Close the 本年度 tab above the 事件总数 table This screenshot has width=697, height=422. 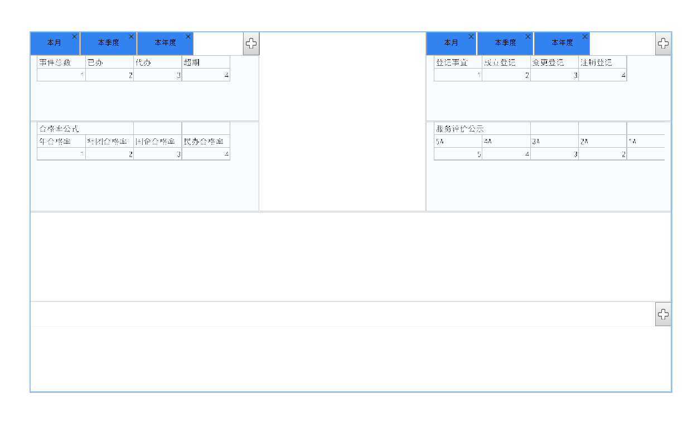coord(188,37)
